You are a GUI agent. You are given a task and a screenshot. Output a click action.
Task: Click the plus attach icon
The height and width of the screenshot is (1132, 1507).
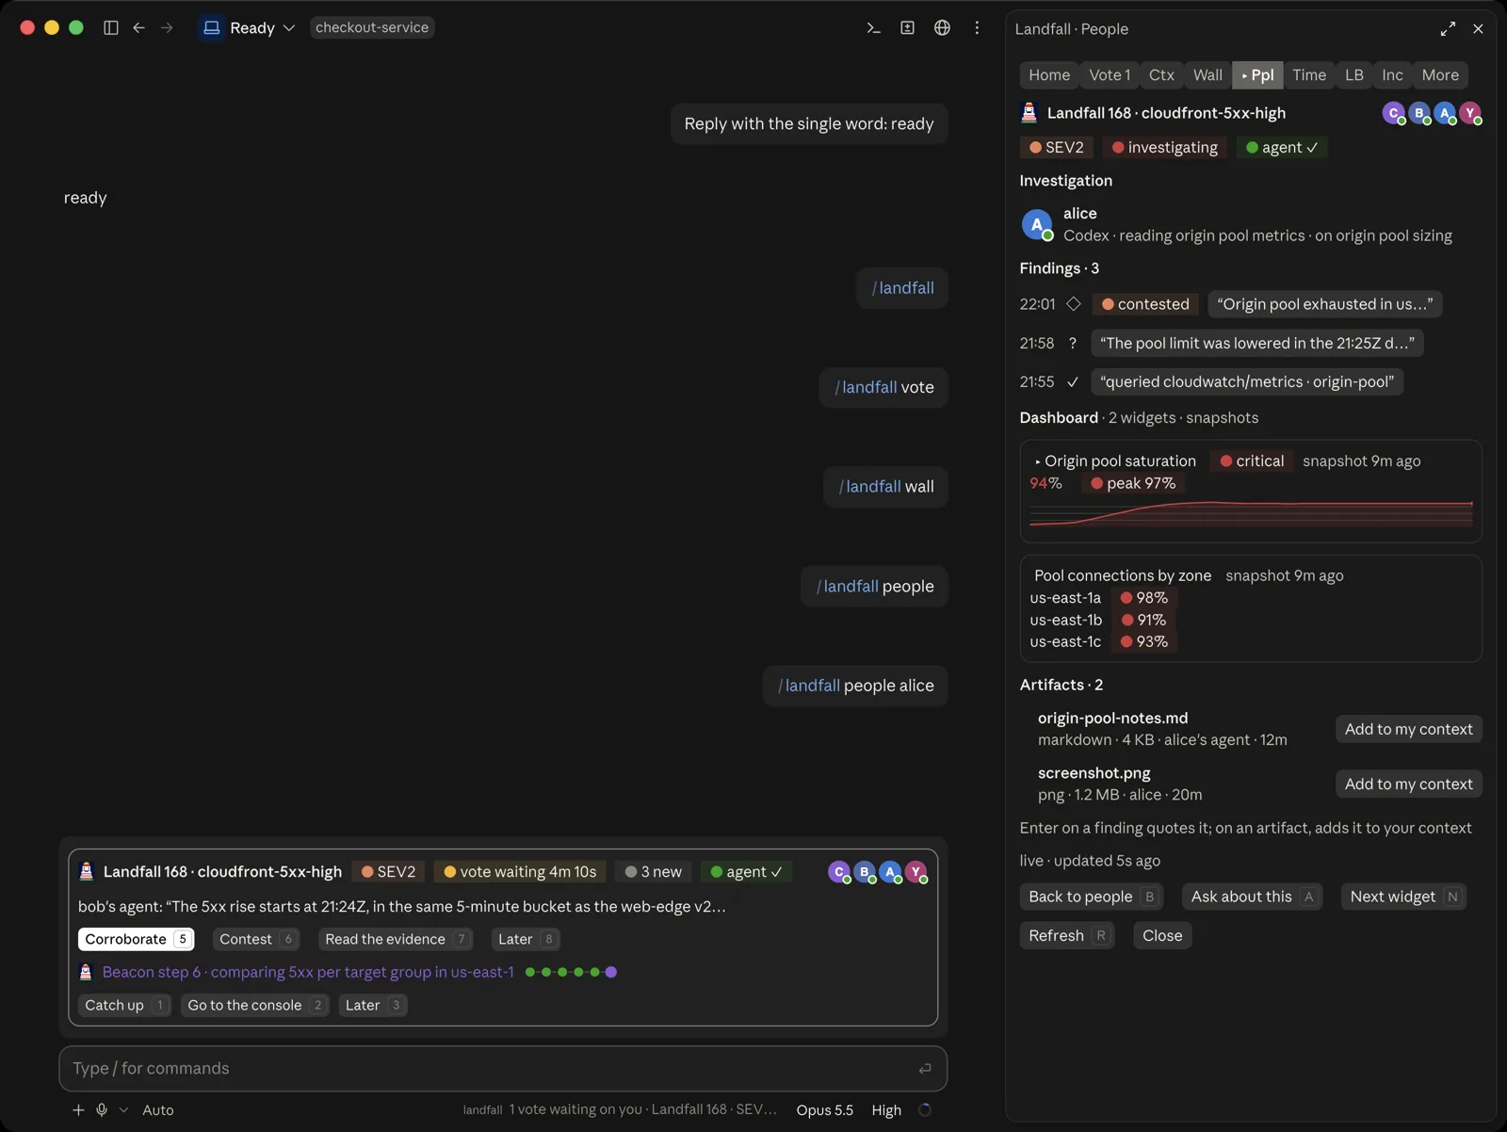(78, 1110)
